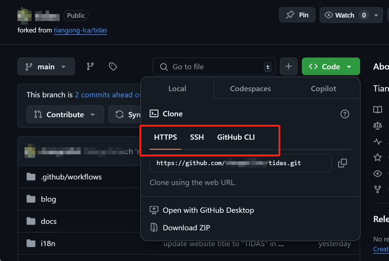Switch to the SSH clone tab

tap(197, 137)
